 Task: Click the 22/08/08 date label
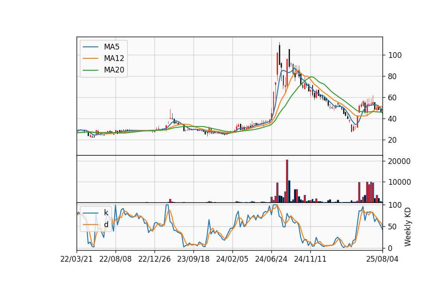coord(116,259)
